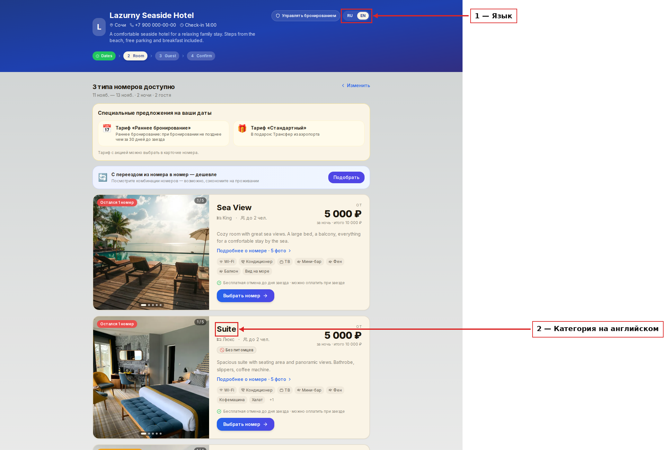Image resolution: width=671 pixels, height=450 pixels.
Task: Show the hidden +1 Suite amenity
Action: pos(272,400)
